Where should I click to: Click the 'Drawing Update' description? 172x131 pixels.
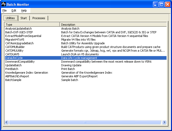click(x=71, y=65)
